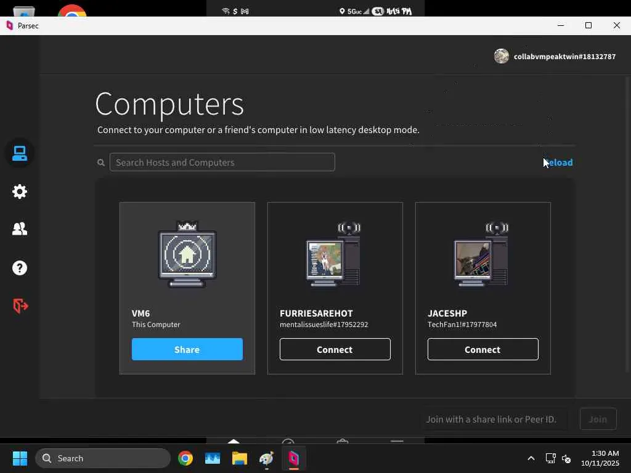Open the Photos app in taskbar
Screen dimensions: 631x473
[x=213, y=458]
